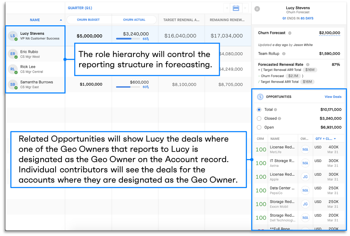Click the $6,931,000 Open amount
350x236 pixels.
[331, 128]
